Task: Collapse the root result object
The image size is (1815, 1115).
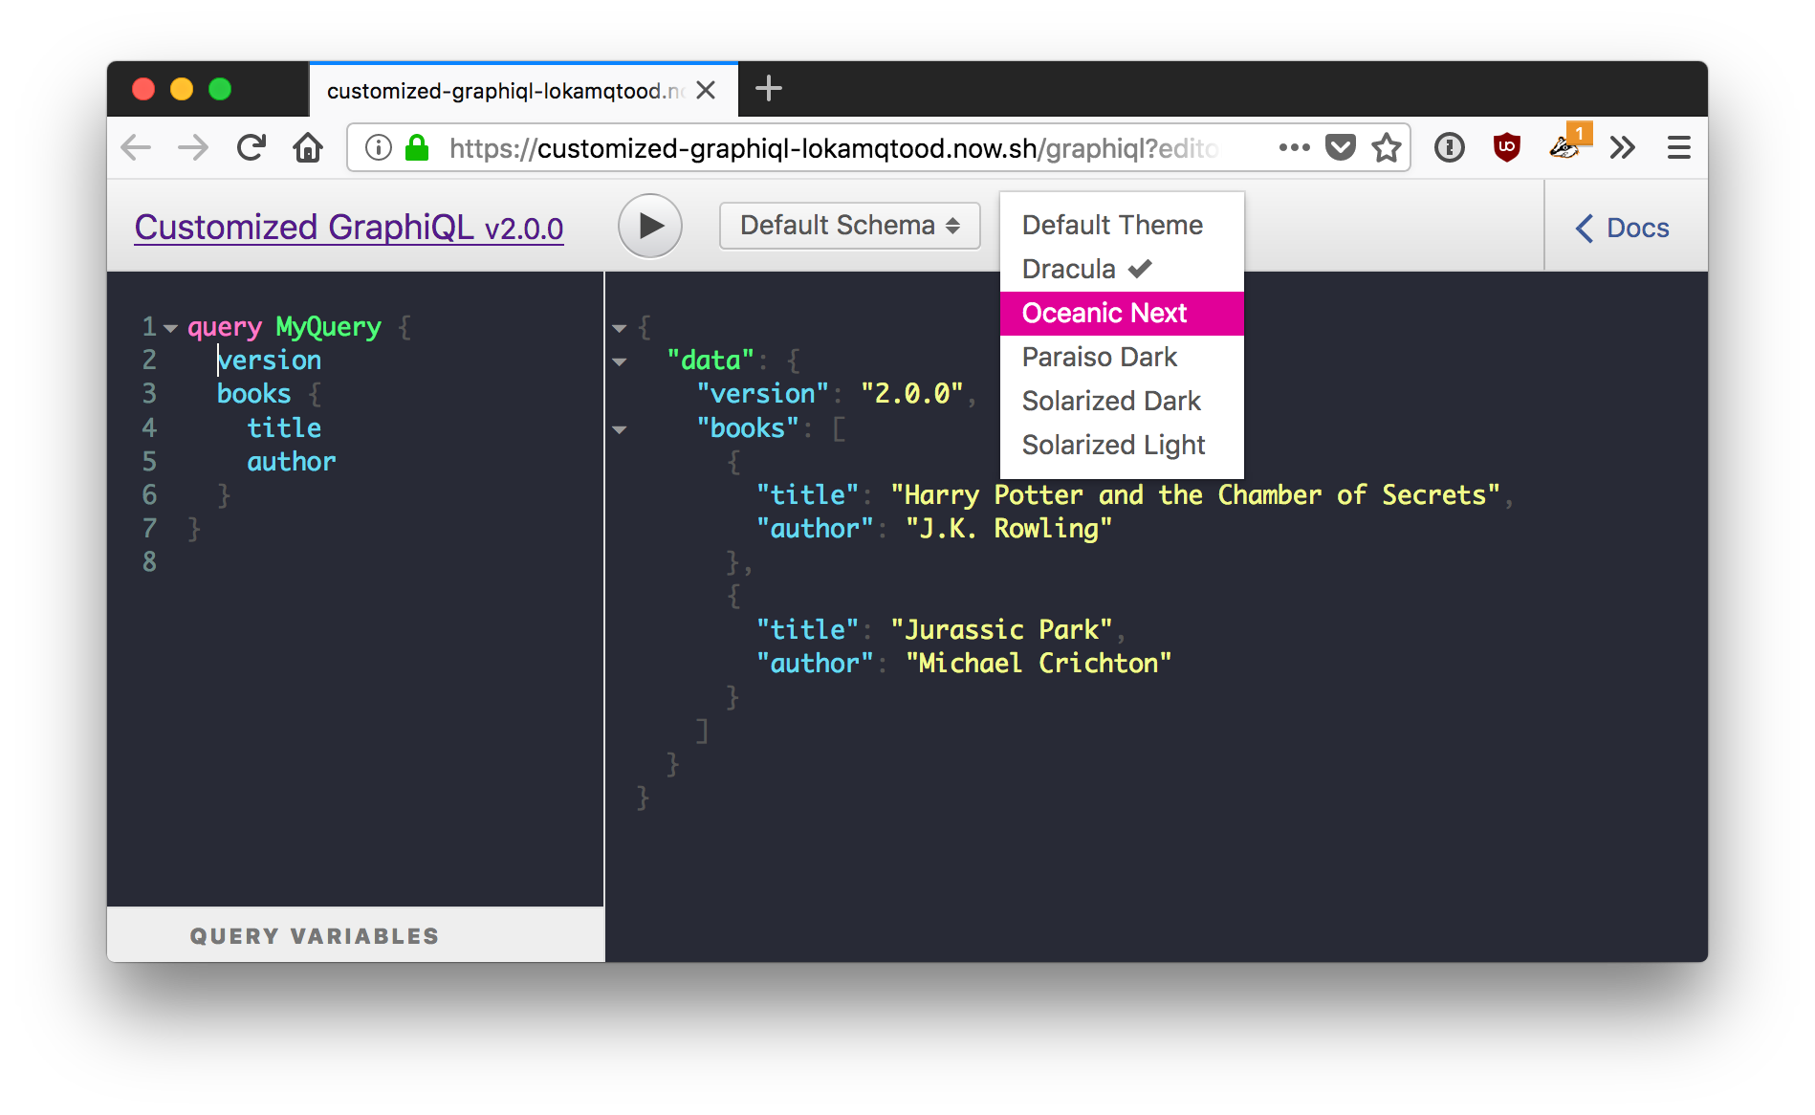Action: click(620, 328)
